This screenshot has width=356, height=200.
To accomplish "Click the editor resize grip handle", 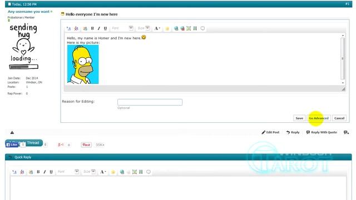I will pyautogui.click(x=343, y=89).
